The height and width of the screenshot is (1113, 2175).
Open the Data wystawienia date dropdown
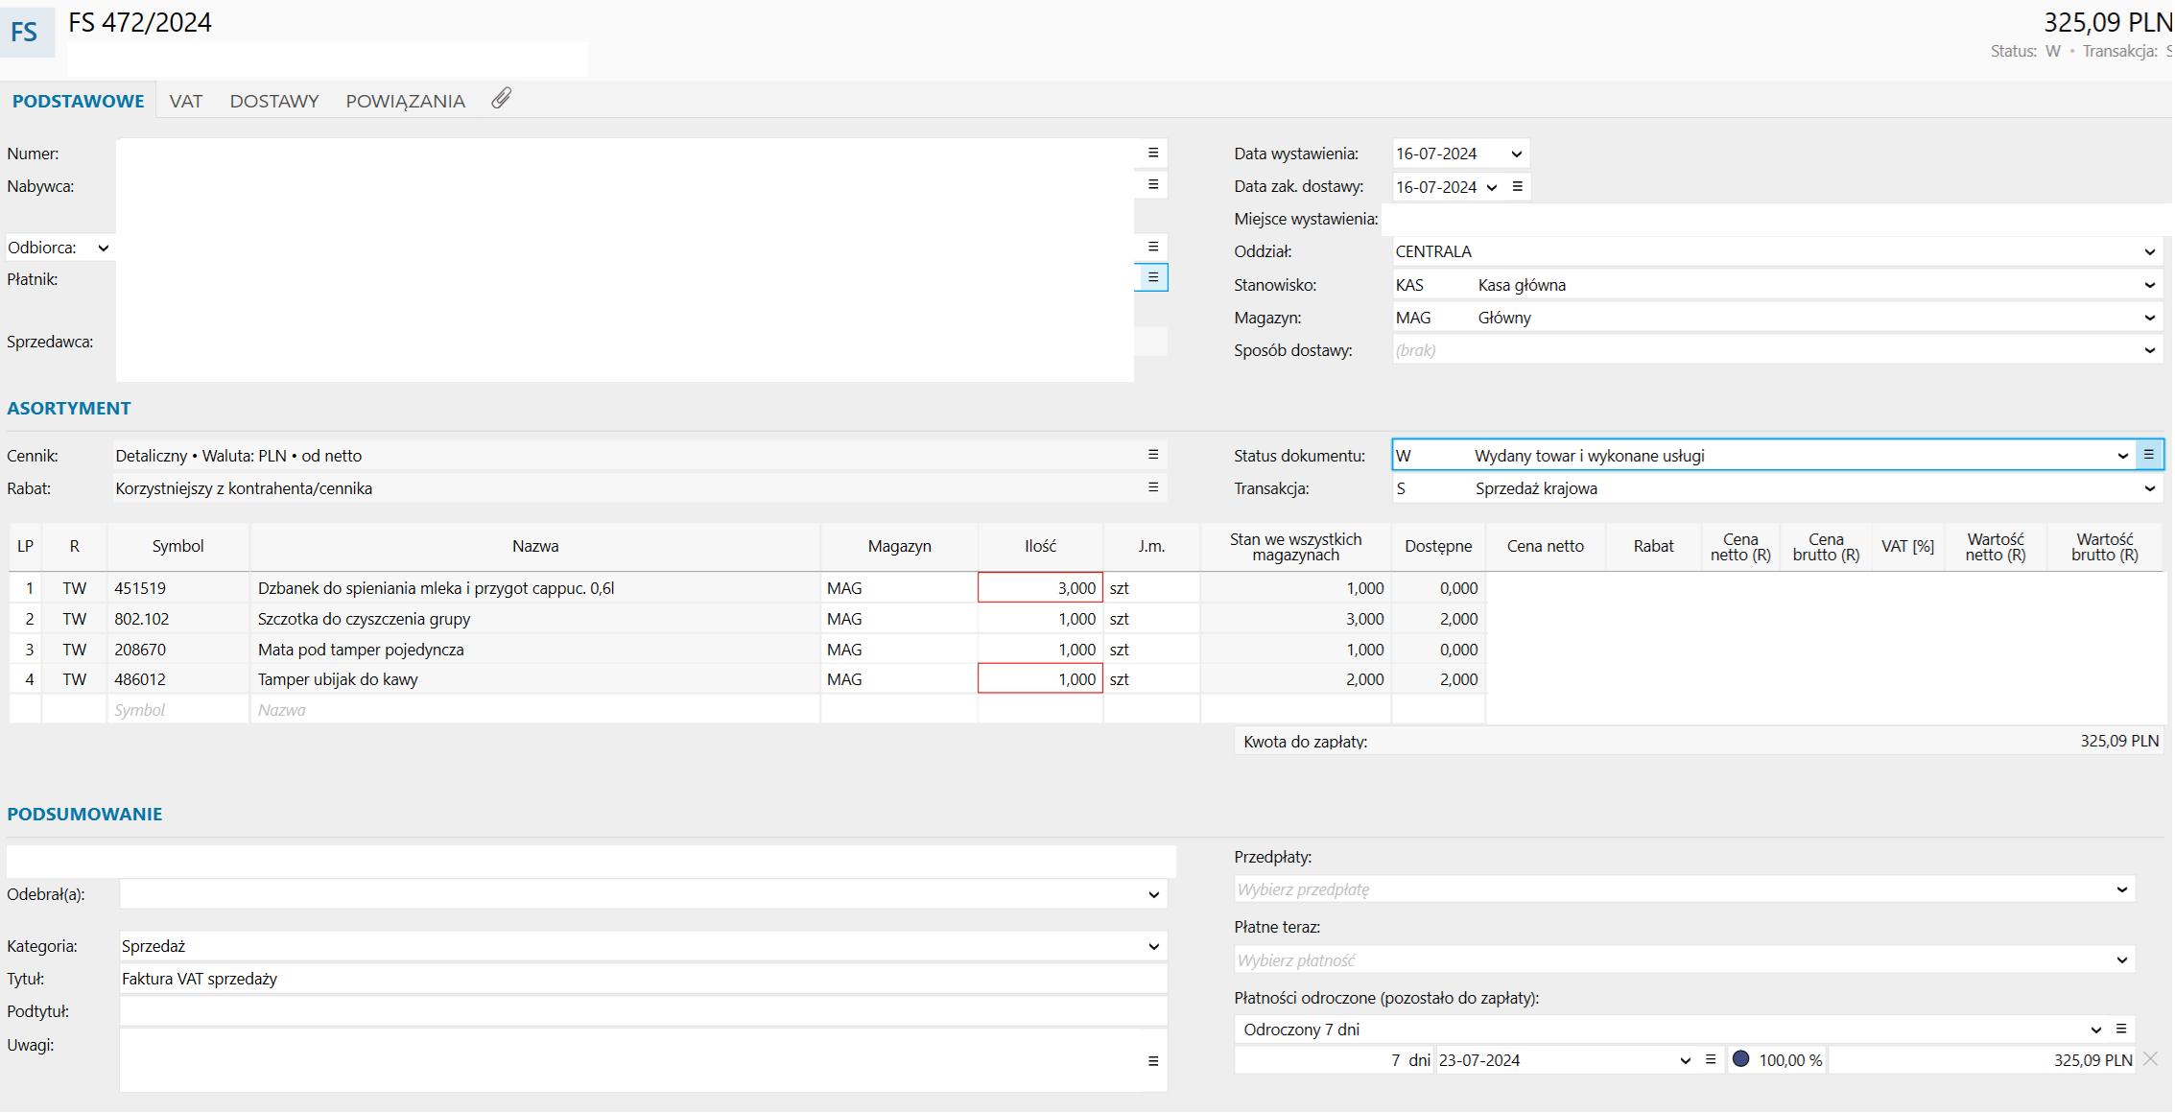coord(1516,154)
